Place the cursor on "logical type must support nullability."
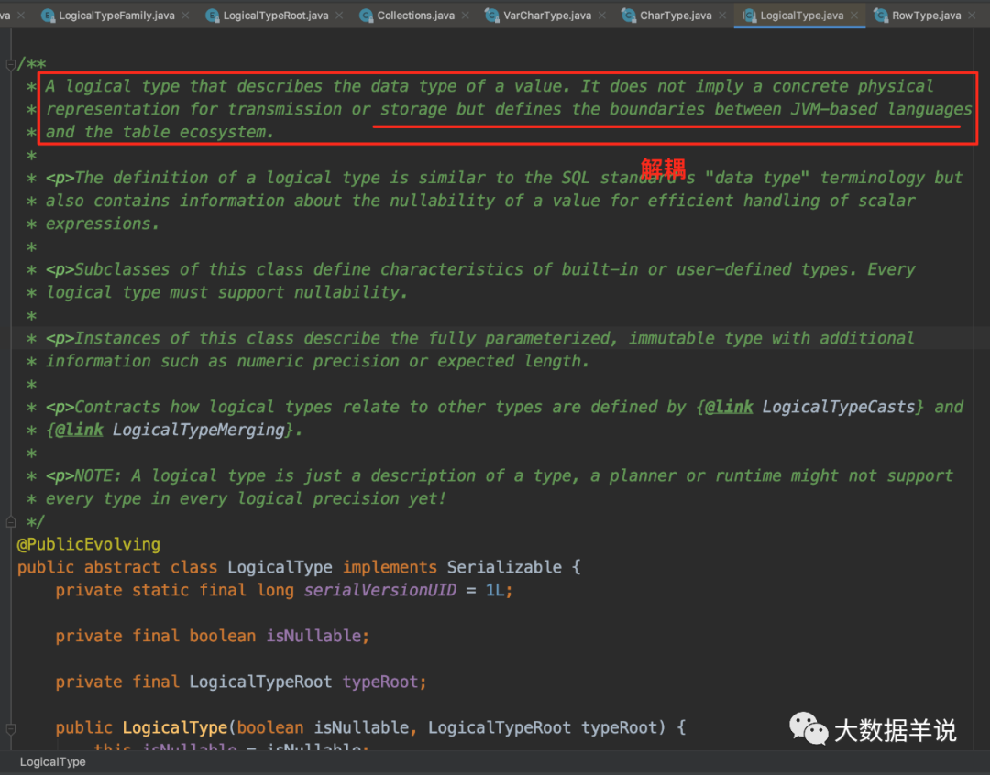This screenshot has width=990, height=775. pyautogui.click(x=226, y=292)
